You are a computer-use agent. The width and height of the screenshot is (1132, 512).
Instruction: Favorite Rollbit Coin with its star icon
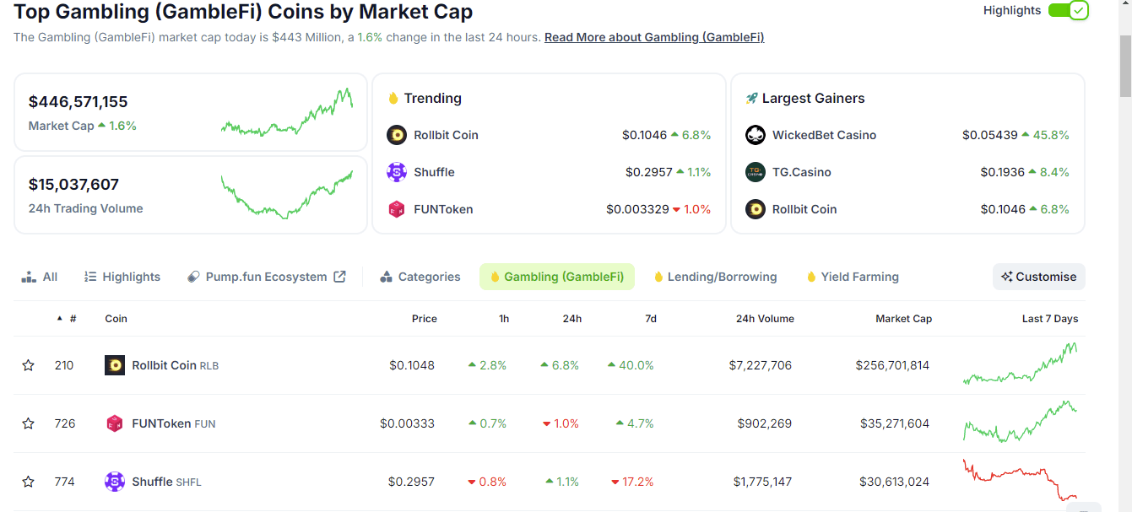pos(29,365)
